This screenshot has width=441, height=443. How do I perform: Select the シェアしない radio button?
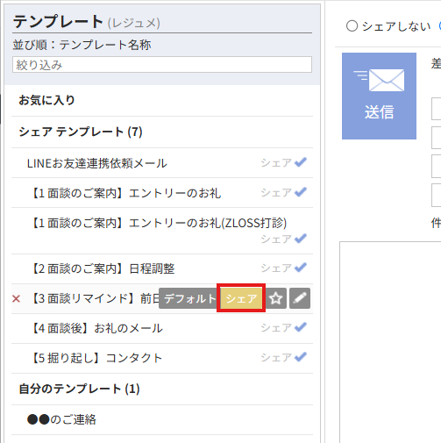[x=352, y=25]
